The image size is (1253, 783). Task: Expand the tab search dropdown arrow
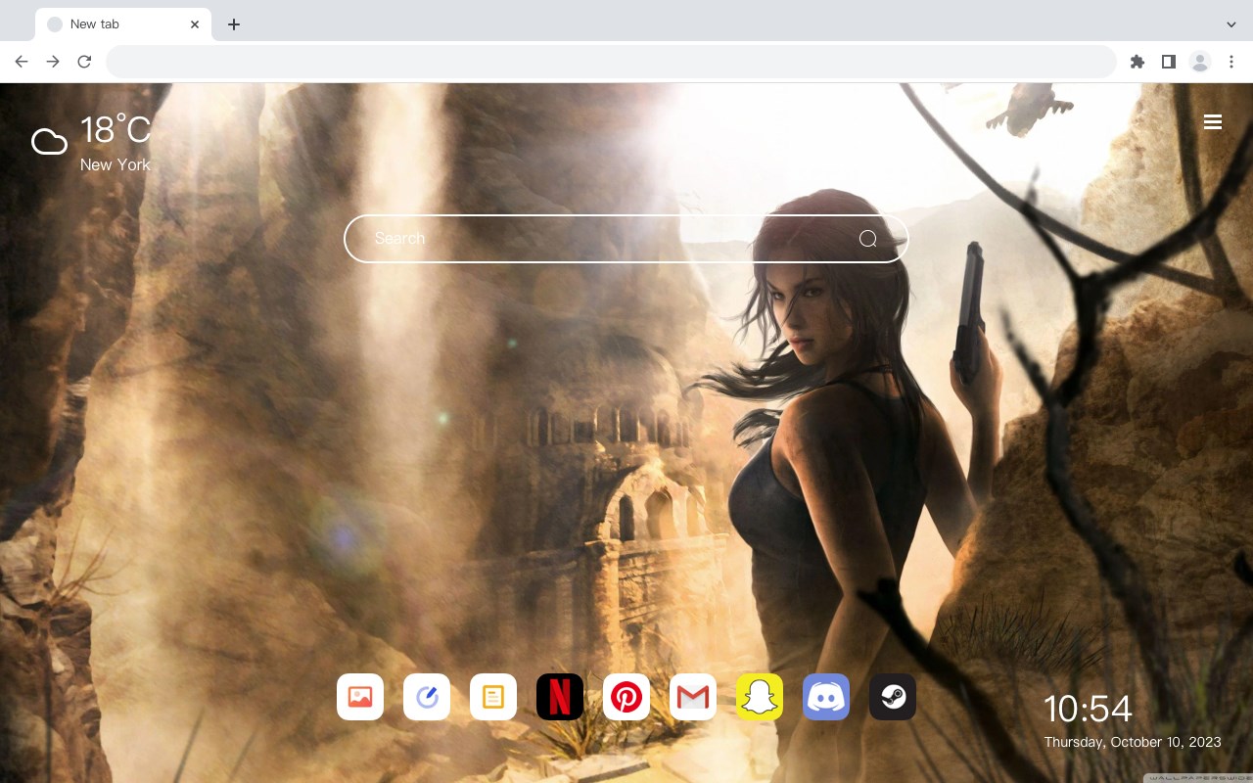coord(1231,24)
